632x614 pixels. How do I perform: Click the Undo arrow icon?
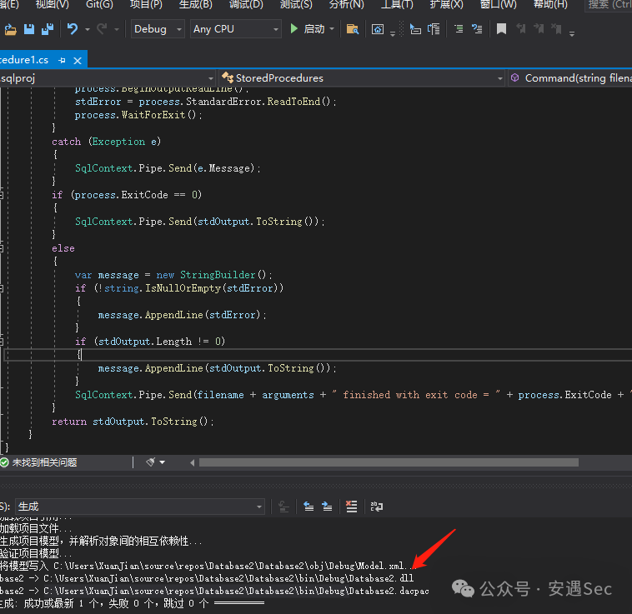73,29
